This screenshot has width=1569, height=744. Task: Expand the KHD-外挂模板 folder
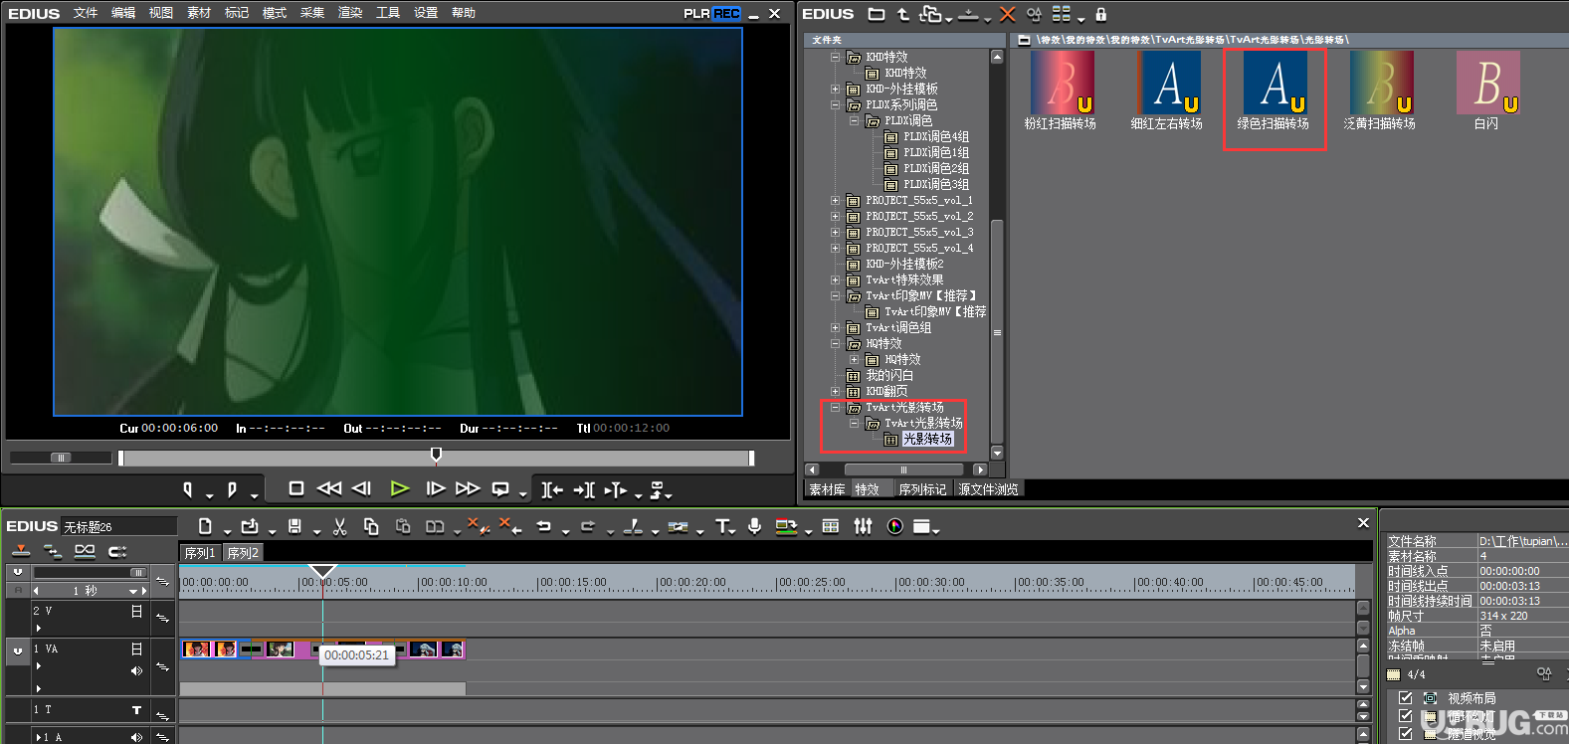[835, 89]
